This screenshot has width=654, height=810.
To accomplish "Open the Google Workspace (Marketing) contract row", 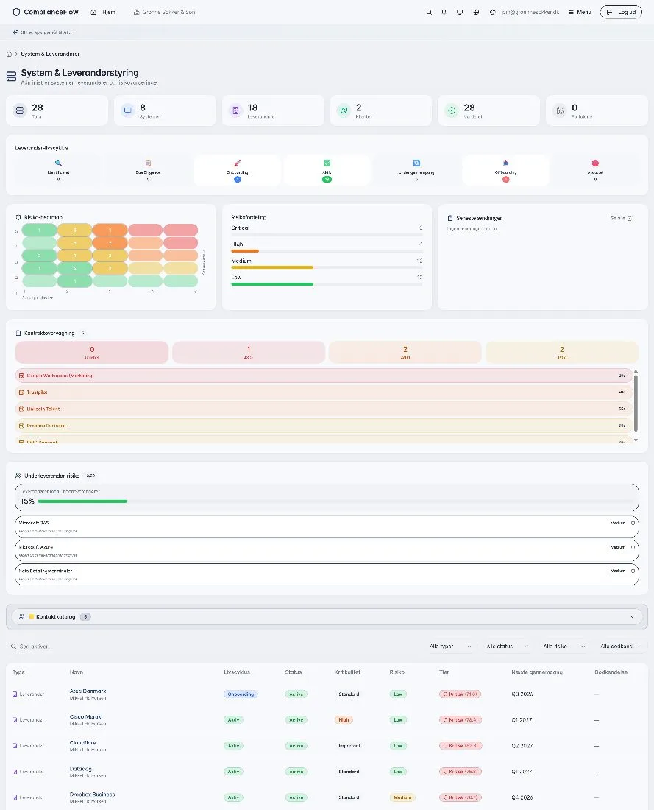I will tap(324, 376).
